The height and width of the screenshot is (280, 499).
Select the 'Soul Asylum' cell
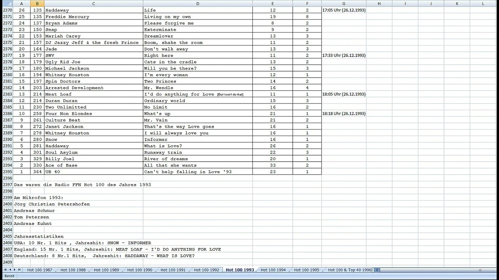click(x=94, y=152)
